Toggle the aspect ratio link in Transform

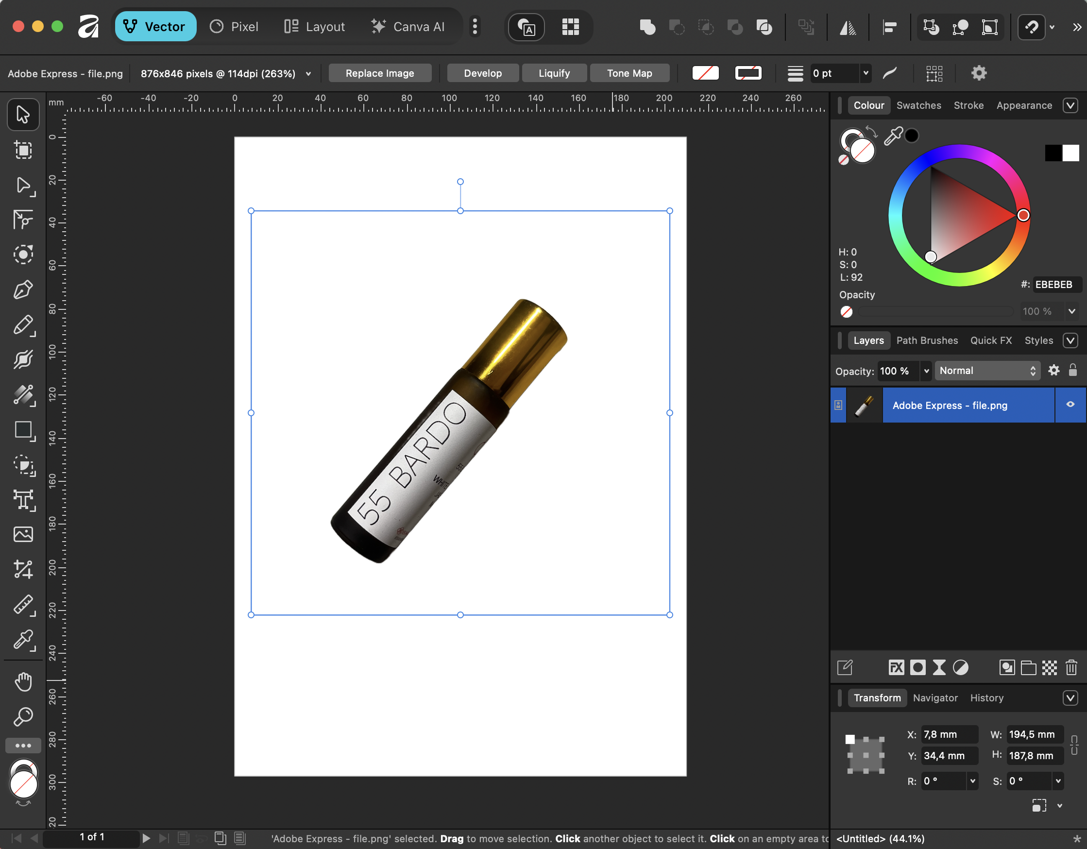[x=1074, y=745]
